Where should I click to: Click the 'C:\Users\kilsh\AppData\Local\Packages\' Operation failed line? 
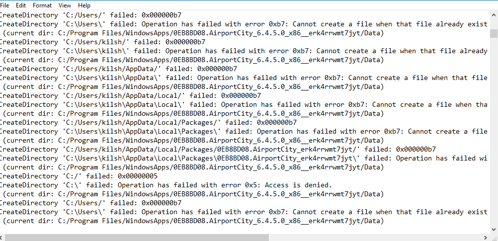click(199, 131)
